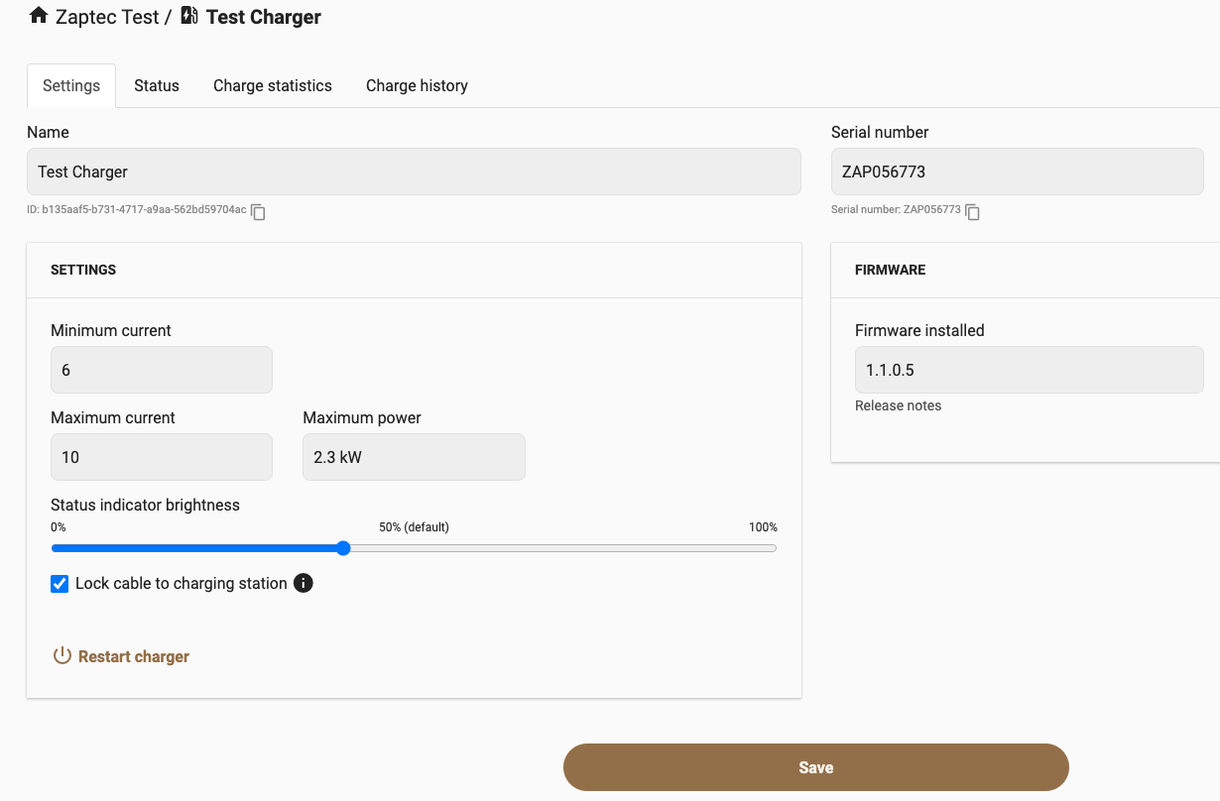Click the brightness slider handle
The image size is (1220, 801).
pos(343,548)
